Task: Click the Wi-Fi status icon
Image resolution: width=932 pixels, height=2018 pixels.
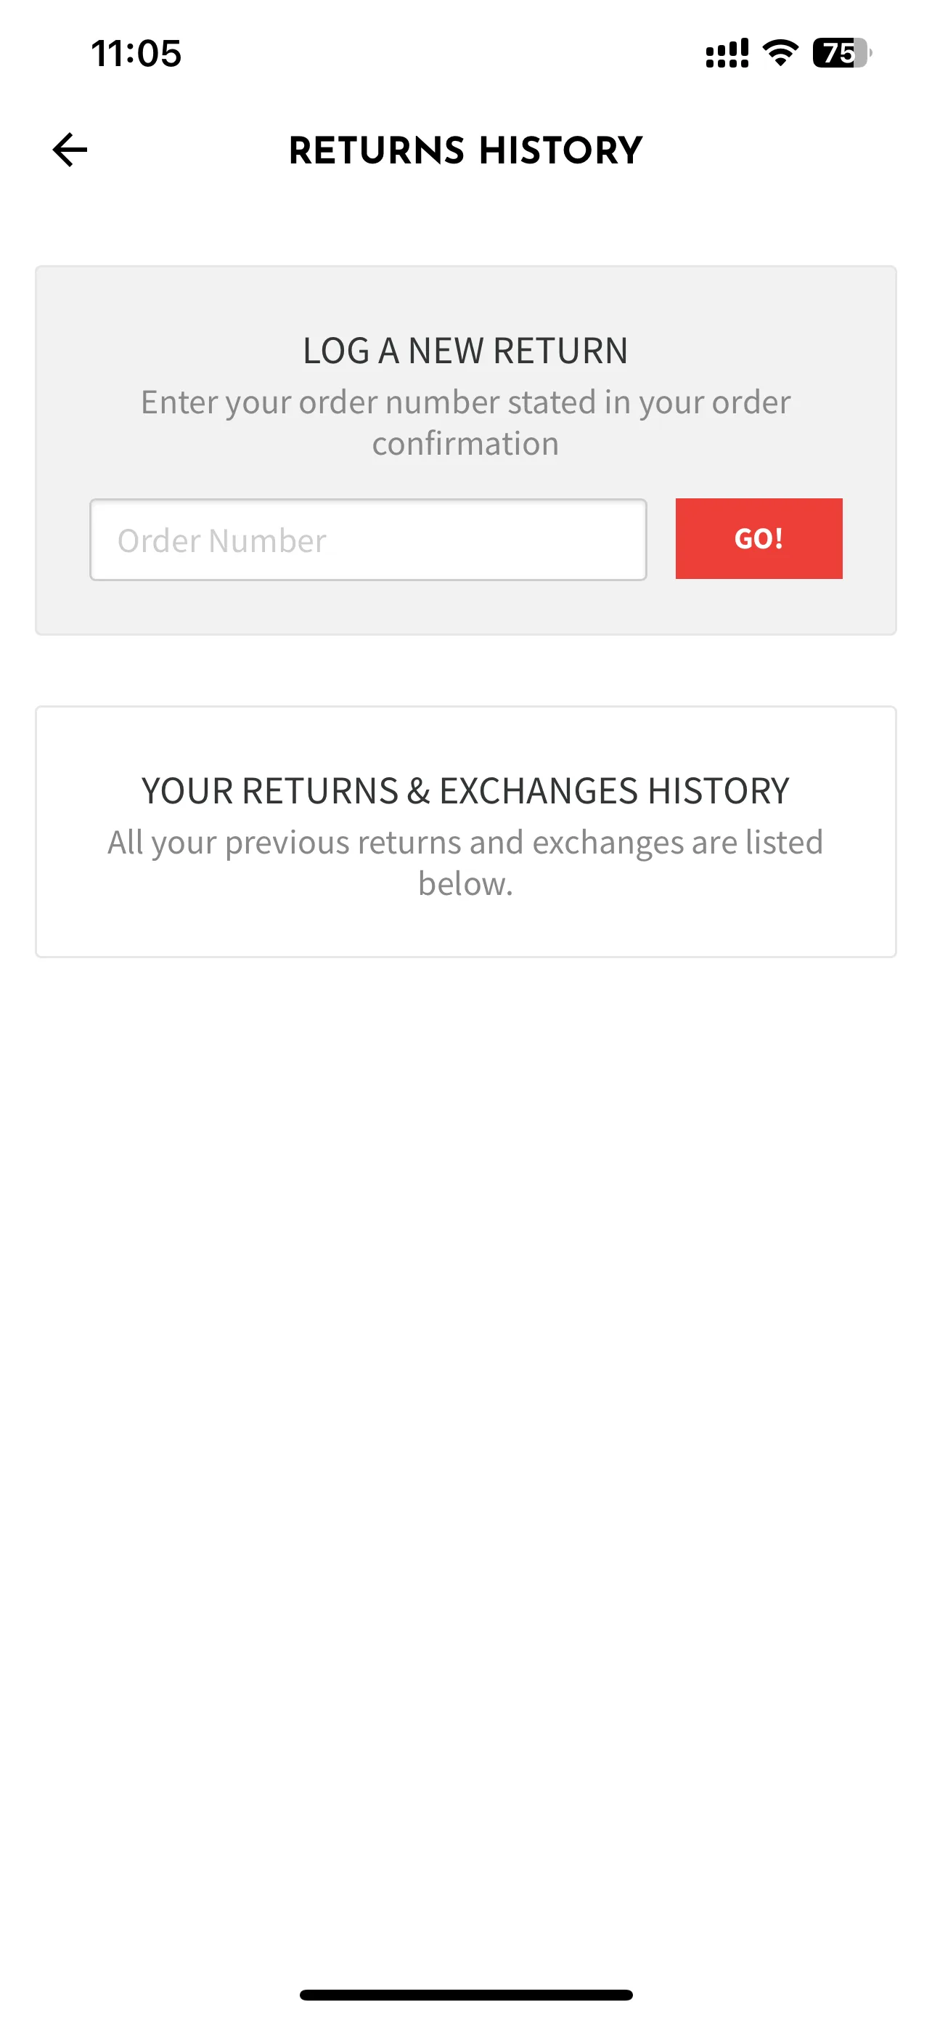Action: [x=780, y=52]
